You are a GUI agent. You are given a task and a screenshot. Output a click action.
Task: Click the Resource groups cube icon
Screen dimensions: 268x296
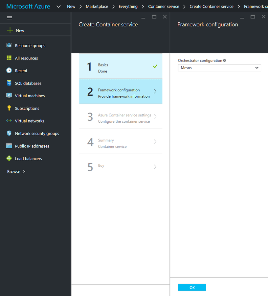[x=9, y=45]
